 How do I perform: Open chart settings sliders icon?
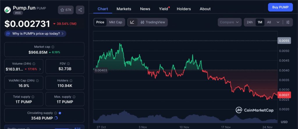(x=288, y=22)
